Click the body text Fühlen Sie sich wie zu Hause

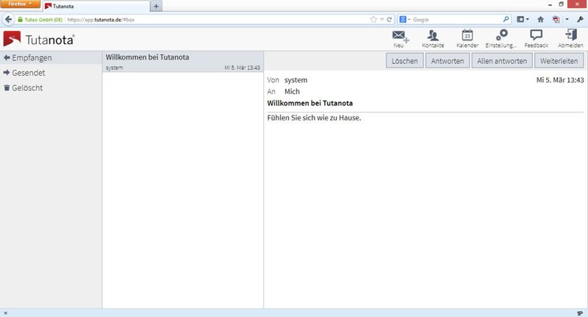pyautogui.click(x=314, y=117)
